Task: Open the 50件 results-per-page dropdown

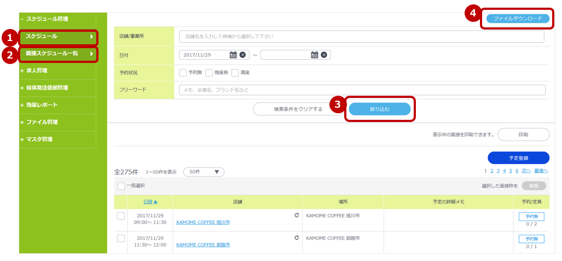Action: pyautogui.click(x=204, y=172)
